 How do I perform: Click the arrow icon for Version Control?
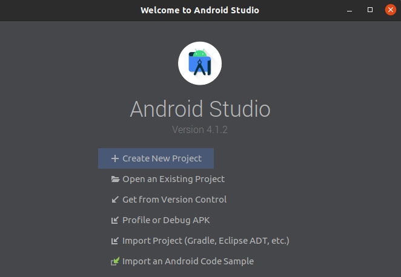click(x=115, y=200)
